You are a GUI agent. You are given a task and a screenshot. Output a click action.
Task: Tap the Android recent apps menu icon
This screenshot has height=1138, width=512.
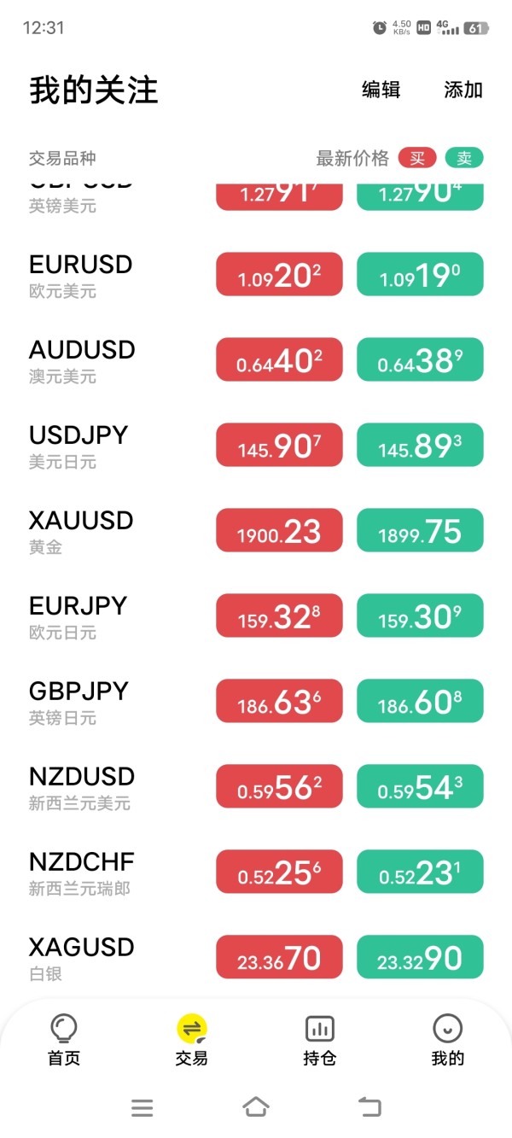pos(143,1107)
